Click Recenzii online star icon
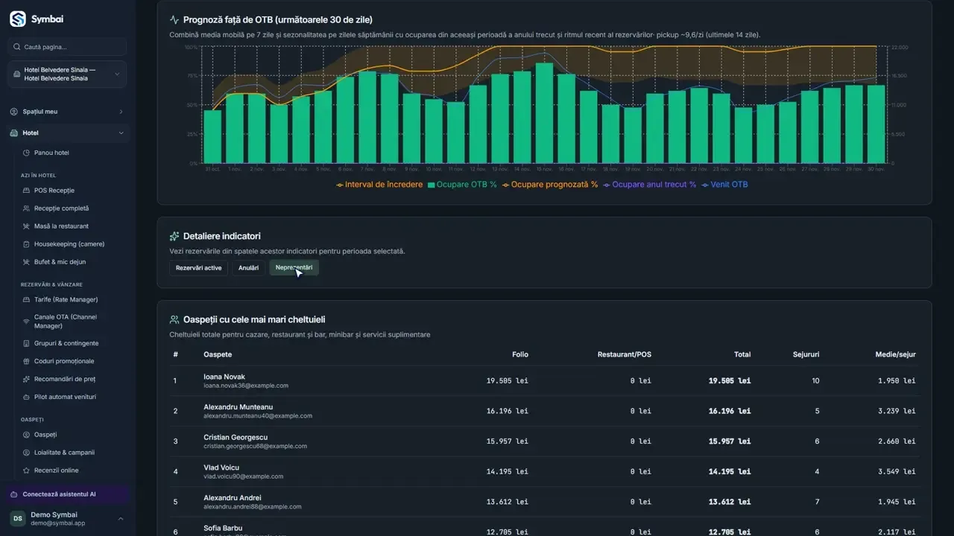Screen dimensions: 954x536 [x=26, y=470]
